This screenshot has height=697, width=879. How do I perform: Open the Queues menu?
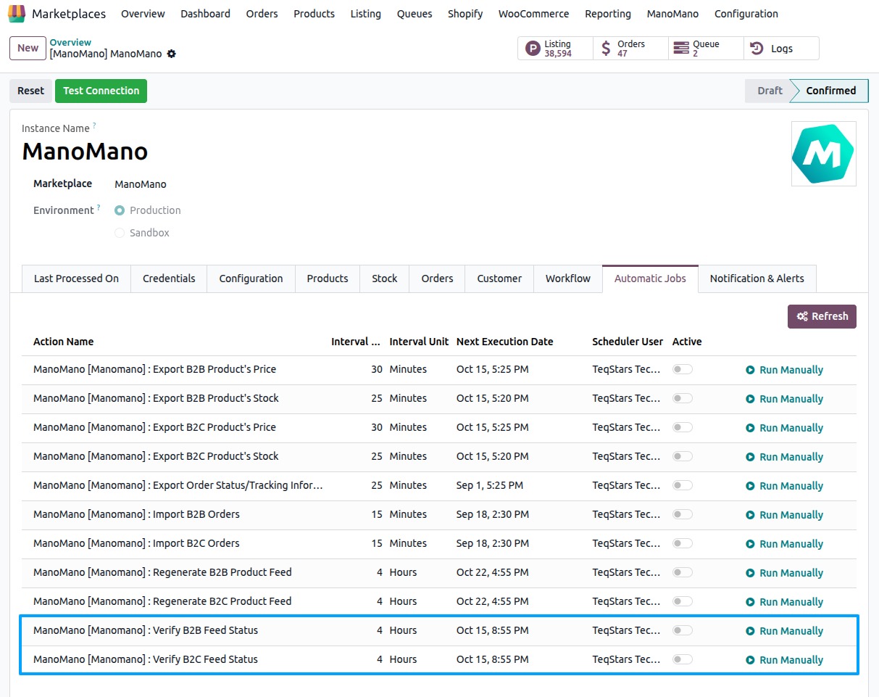pos(414,14)
